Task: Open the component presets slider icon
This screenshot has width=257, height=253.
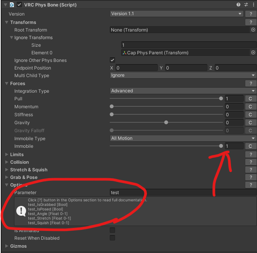Action: 246,5
